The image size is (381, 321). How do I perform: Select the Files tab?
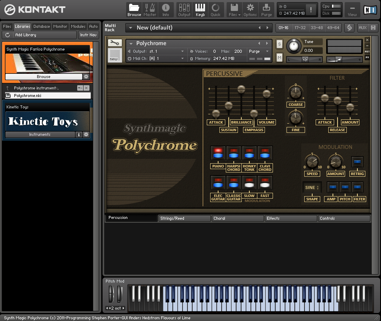click(7, 27)
